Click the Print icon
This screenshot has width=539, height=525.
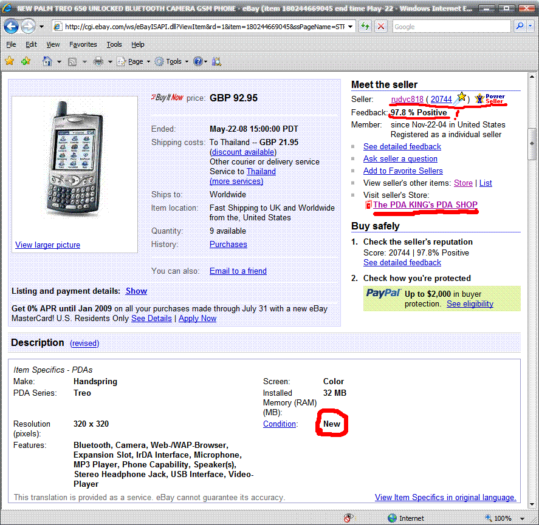pyautogui.click(x=98, y=61)
